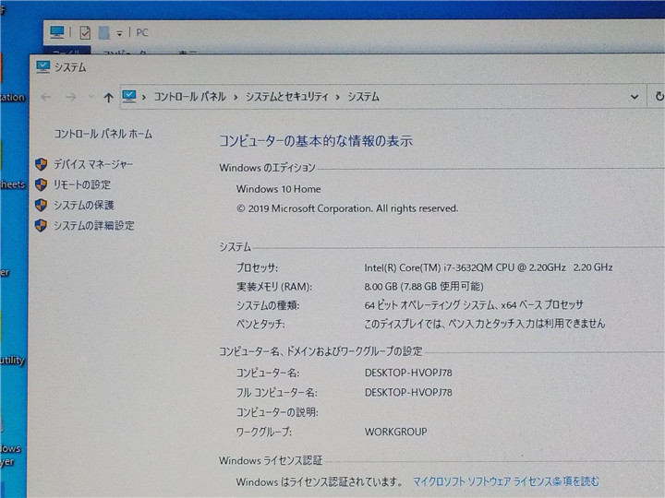Click the forward arrow in System window

click(71, 97)
